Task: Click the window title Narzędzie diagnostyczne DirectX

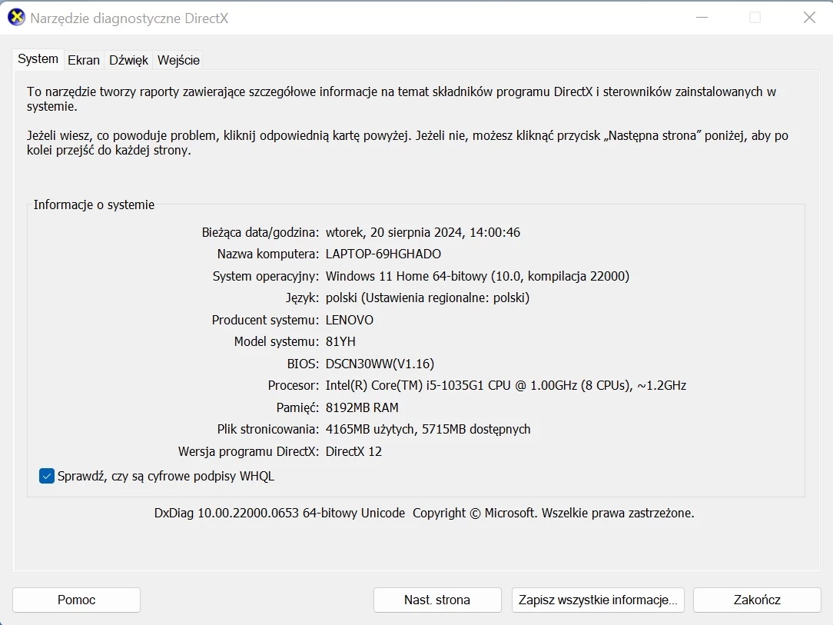Action: tap(129, 18)
